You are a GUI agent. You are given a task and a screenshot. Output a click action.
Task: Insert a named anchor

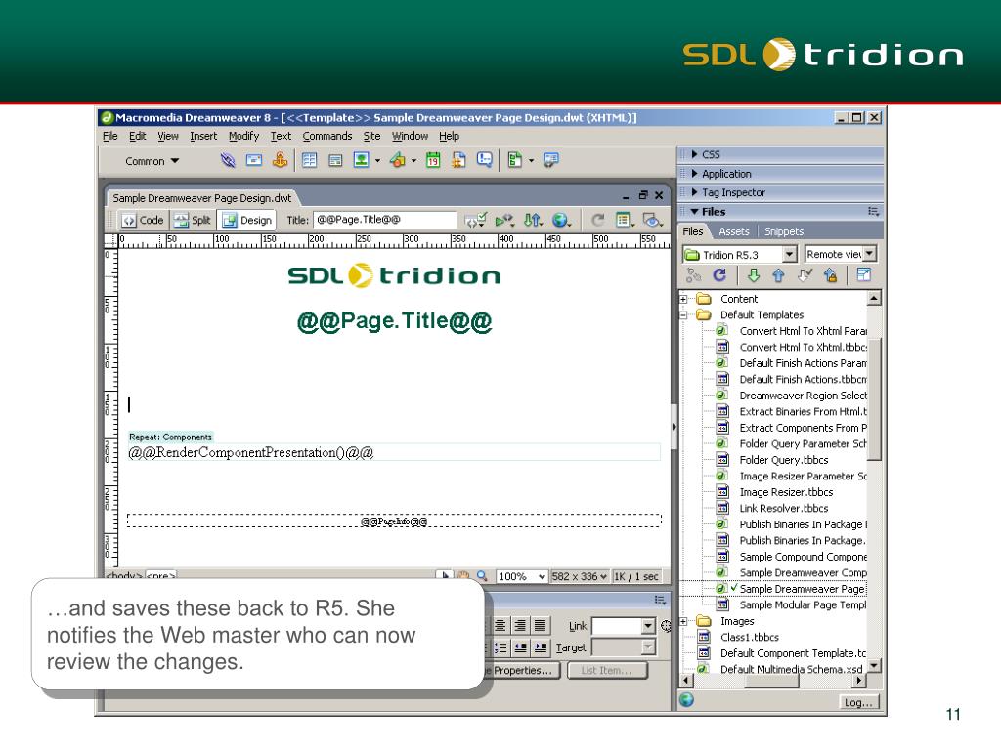[280, 160]
